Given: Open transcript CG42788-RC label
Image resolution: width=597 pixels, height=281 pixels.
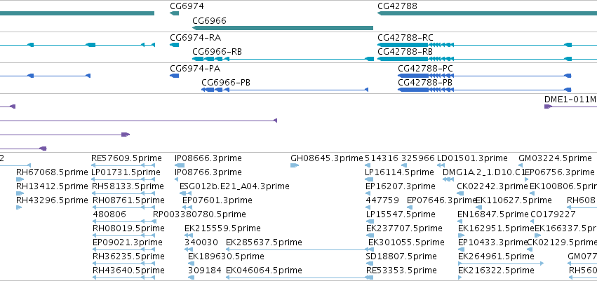Looking at the screenshot, I should pyautogui.click(x=405, y=38).
